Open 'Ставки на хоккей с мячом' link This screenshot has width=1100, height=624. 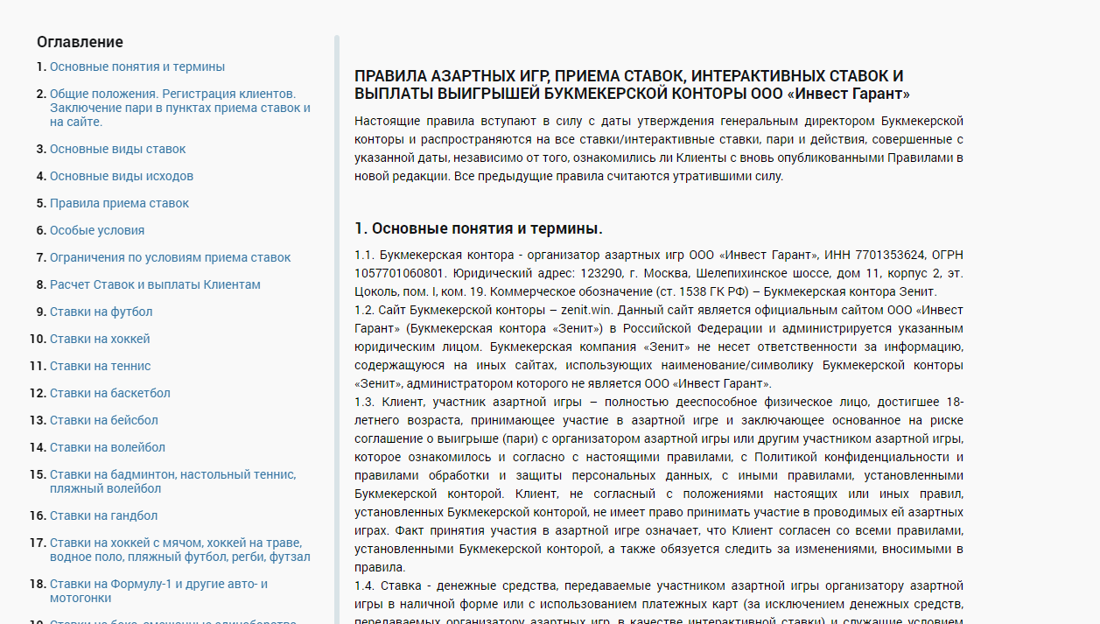click(x=179, y=550)
